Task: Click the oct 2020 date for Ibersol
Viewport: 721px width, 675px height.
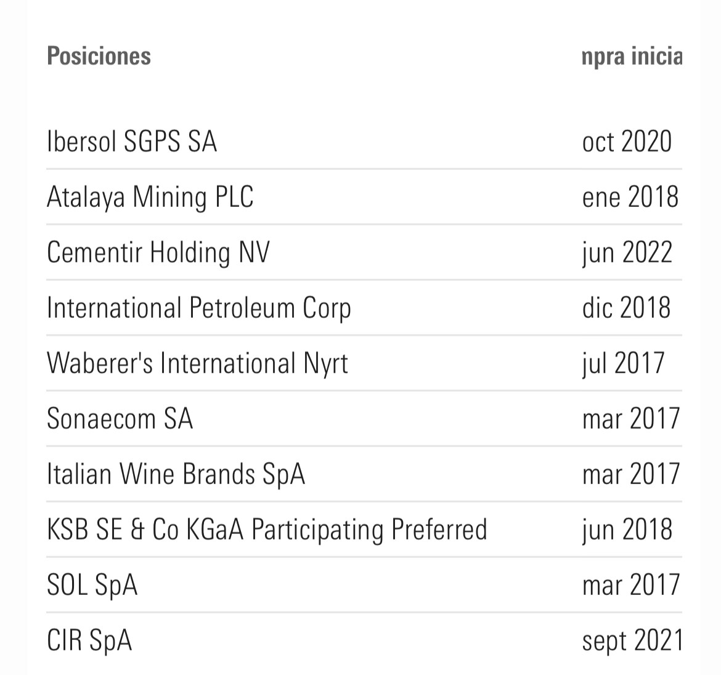Action: click(x=627, y=142)
